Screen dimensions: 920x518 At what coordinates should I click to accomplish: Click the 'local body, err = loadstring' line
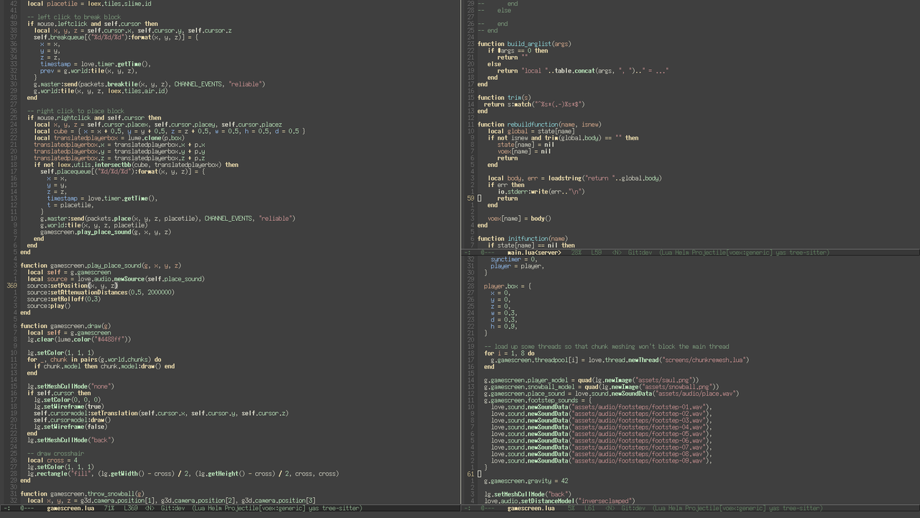click(x=574, y=178)
